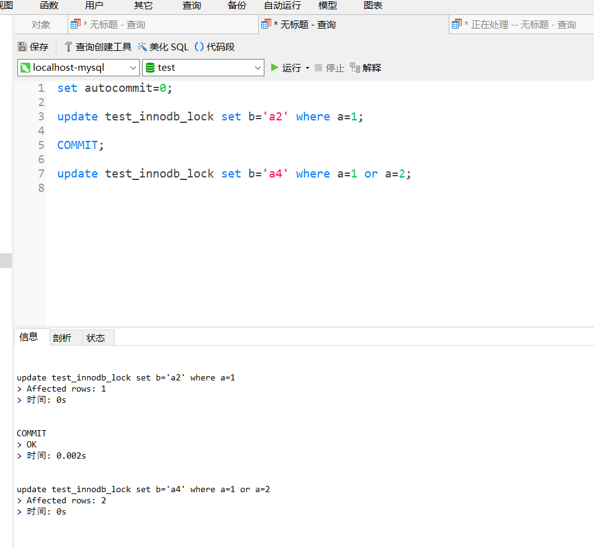
Task: Open the Automation (自动运行) menu item
Action: 282,6
